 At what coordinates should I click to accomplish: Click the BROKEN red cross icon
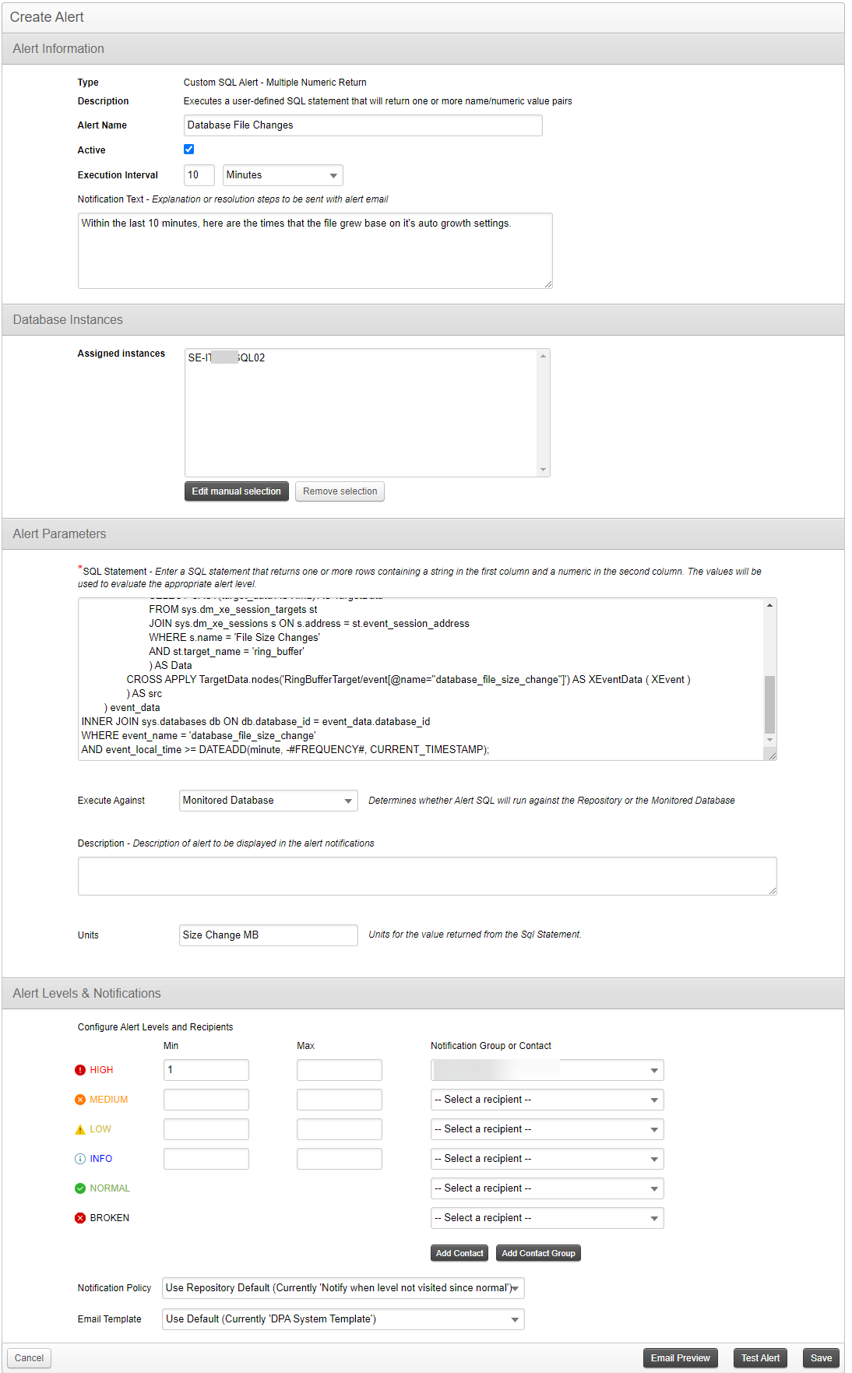80,1218
